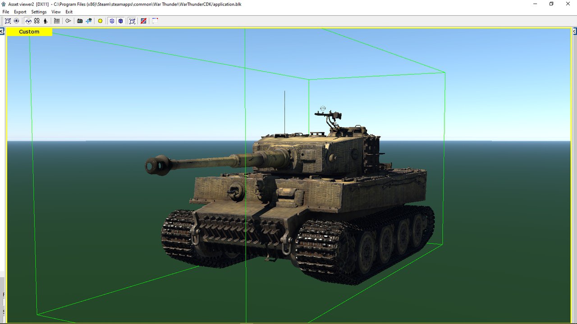The width and height of the screenshot is (577, 324).
Task: Close the right side panel X button
Action: [x=575, y=31]
